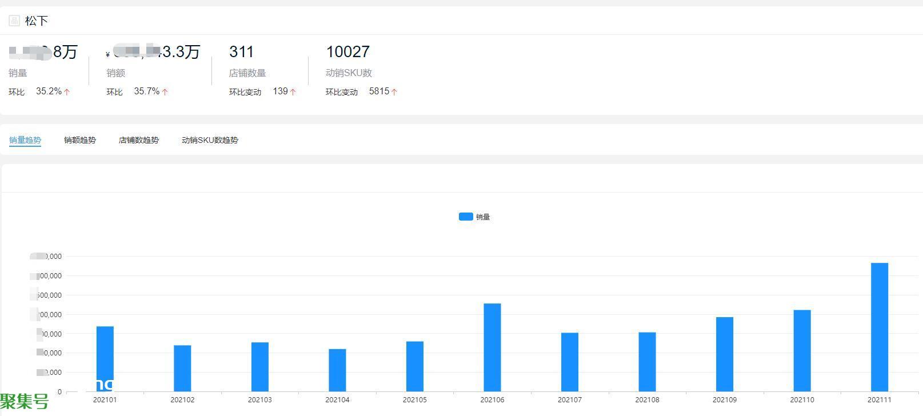Click the brand icon beside 松下
The height and width of the screenshot is (416, 923).
pyautogui.click(x=14, y=21)
